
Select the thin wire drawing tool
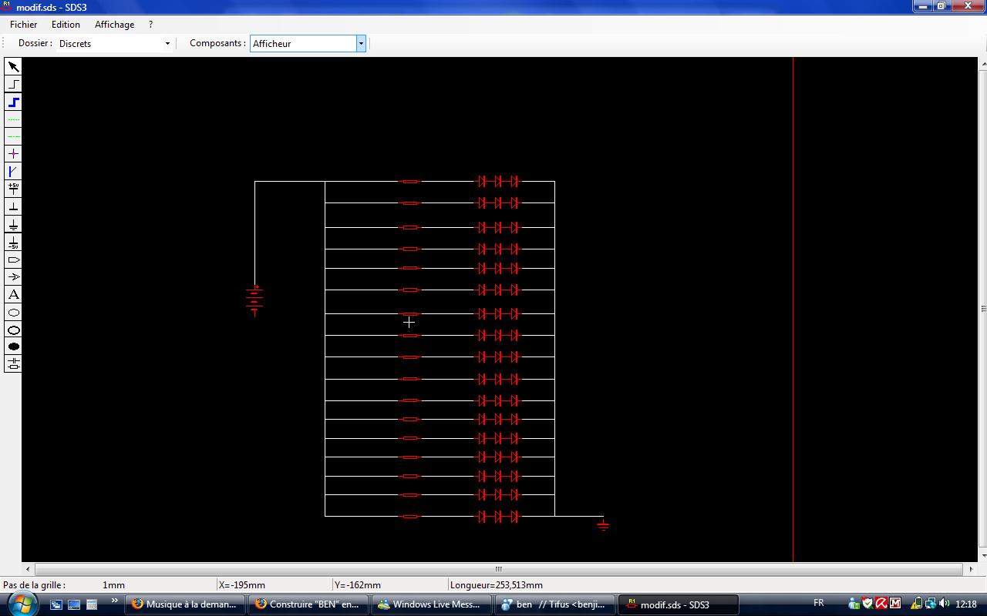13,85
